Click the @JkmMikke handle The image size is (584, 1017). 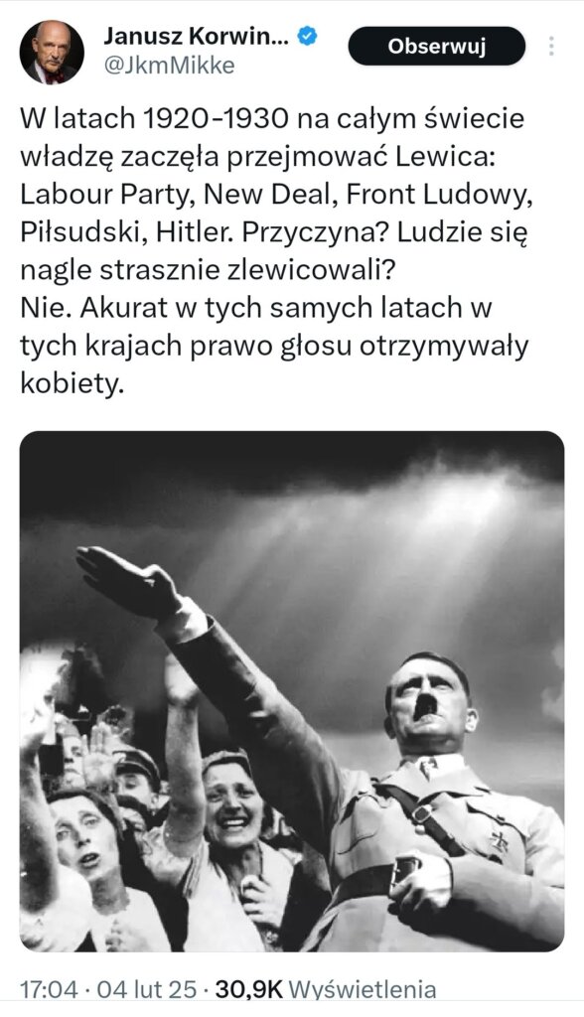click(x=169, y=66)
